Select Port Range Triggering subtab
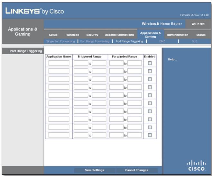 [x=129, y=41]
